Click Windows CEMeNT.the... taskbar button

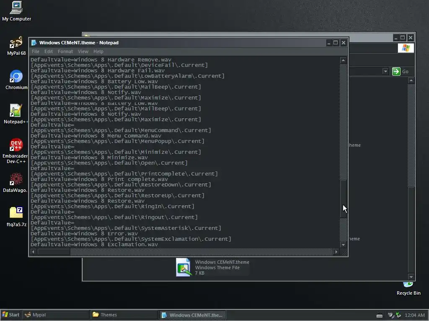[193, 315]
